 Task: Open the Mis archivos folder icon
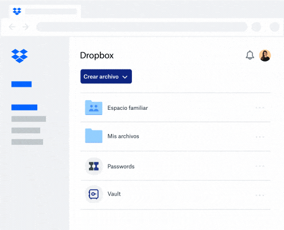(94, 136)
